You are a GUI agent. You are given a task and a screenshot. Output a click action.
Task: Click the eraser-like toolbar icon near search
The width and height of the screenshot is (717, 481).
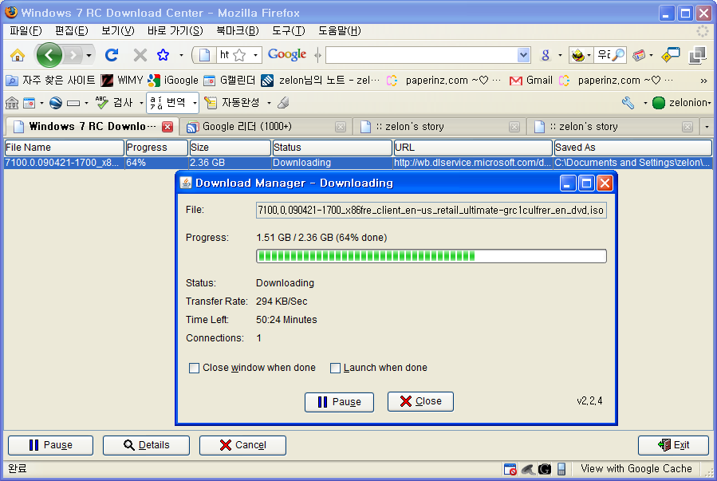(x=639, y=55)
